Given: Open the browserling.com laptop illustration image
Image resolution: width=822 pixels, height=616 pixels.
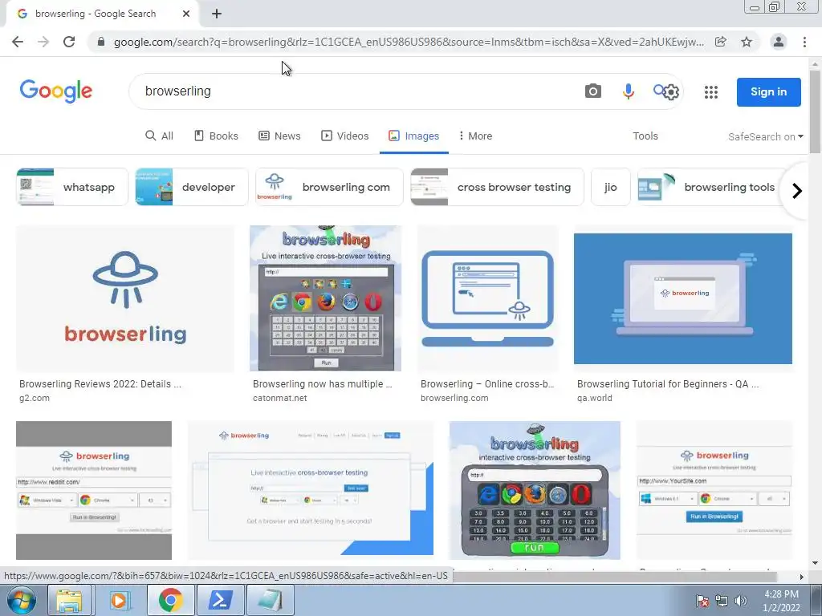Looking at the screenshot, I should [487, 298].
